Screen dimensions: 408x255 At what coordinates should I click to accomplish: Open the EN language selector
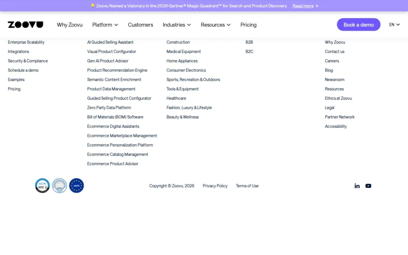click(x=394, y=24)
